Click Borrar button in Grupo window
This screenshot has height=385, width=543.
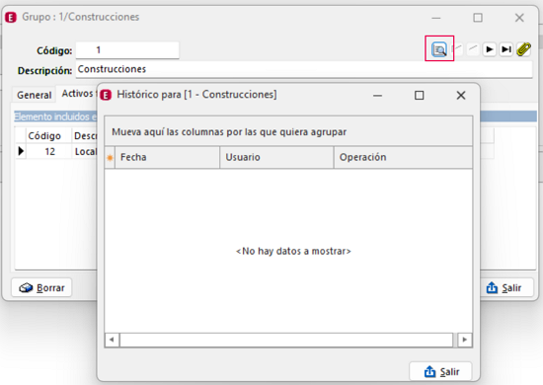point(41,287)
